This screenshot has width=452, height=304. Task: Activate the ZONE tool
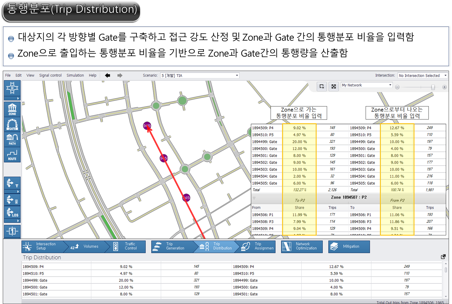tap(12, 109)
